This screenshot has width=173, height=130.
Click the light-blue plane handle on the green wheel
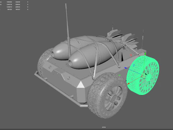pos(134,65)
